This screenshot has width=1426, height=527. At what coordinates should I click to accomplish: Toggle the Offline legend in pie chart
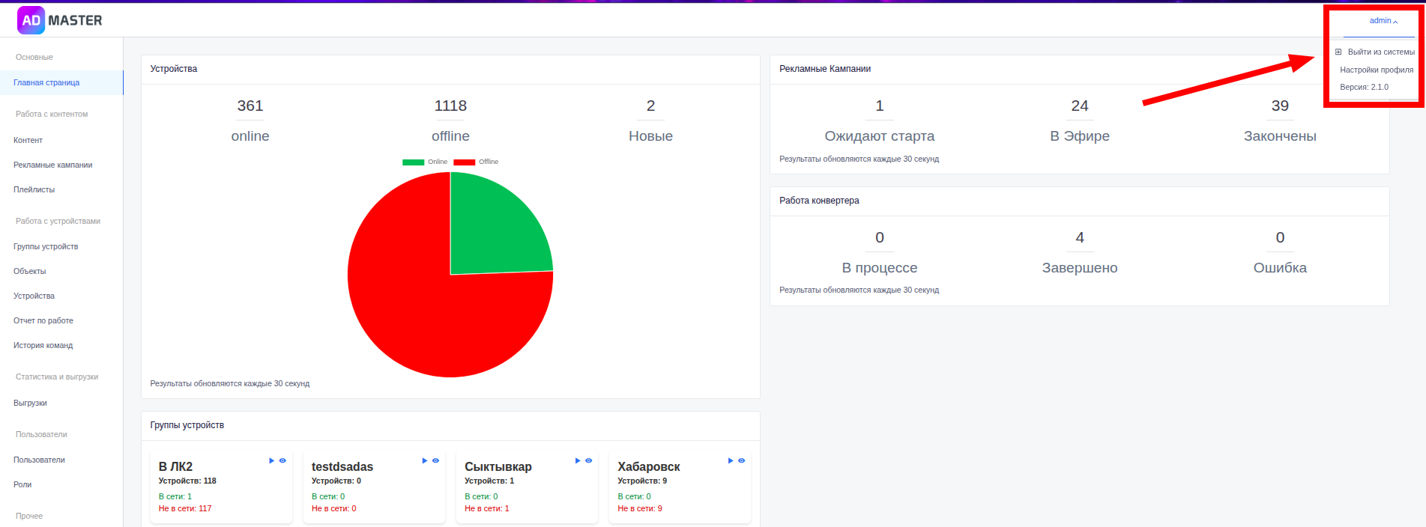click(x=476, y=162)
